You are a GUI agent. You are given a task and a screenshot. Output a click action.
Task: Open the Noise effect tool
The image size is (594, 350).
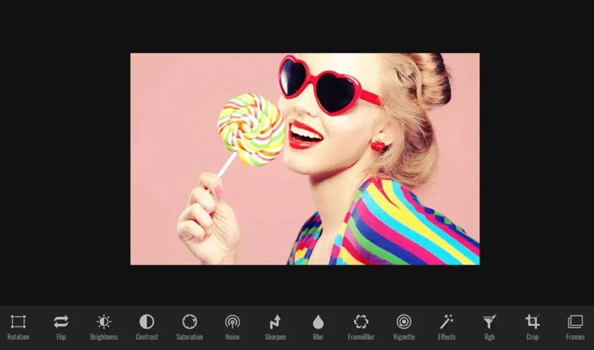point(232,322)
